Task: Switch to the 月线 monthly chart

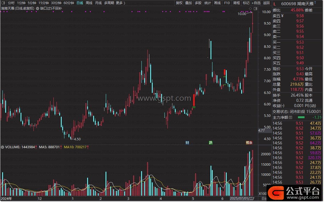Action: click(x=98, y=3)
